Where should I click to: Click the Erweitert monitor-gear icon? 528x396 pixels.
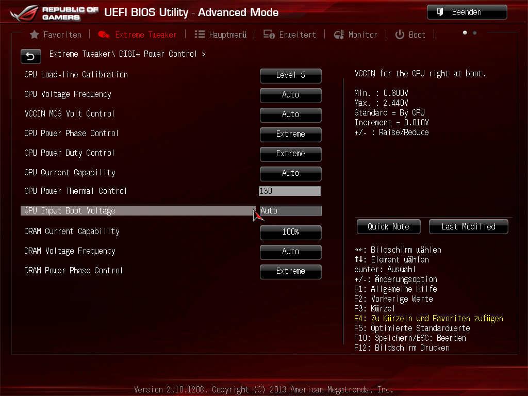coord(269,35)
